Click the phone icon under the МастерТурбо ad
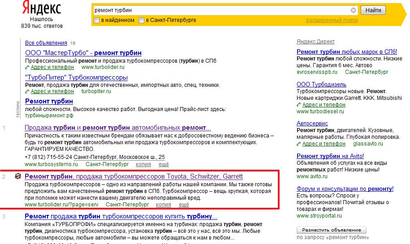Image resolution: width=410 pixels, height=244 pixels. tap(27, 68)
